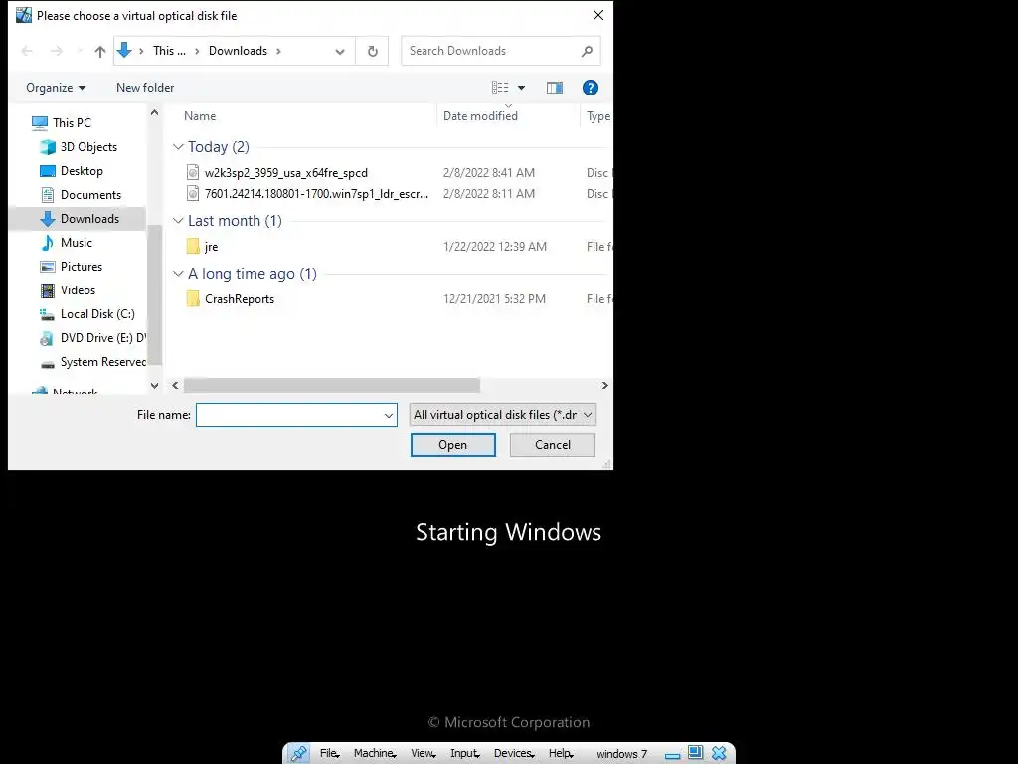1018x764 pixels.
Task: Open the Input menu in VM toolbar
Action: click(465, 754)
